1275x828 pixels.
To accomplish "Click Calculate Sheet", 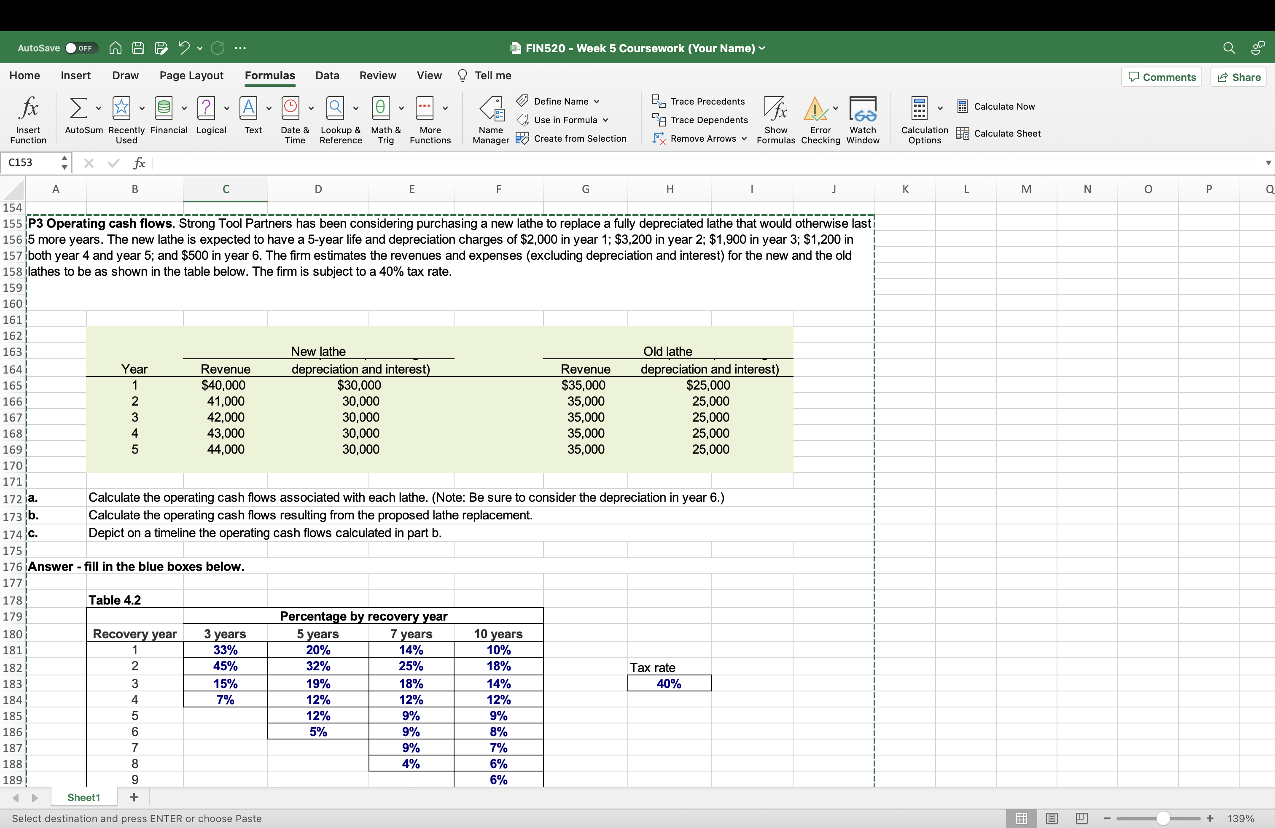I will pyautogui.click(x=999, y=133).
